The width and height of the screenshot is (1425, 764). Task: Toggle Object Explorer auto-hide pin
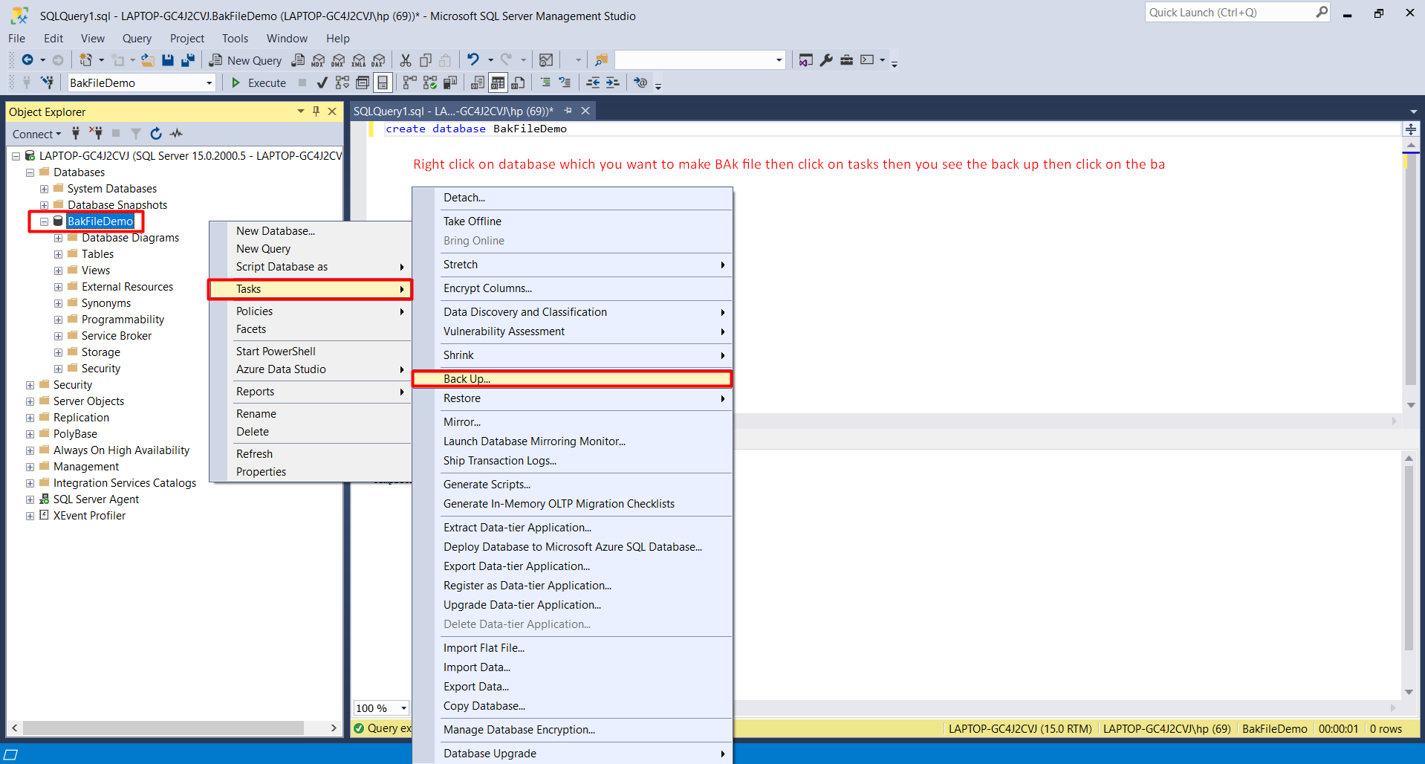(x=316, y=111)
